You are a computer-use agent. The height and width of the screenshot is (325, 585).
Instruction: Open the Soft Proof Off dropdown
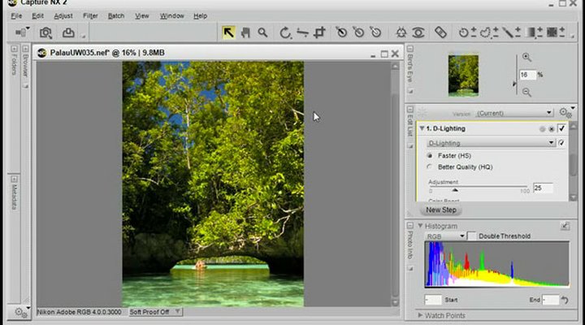(155, 312)
